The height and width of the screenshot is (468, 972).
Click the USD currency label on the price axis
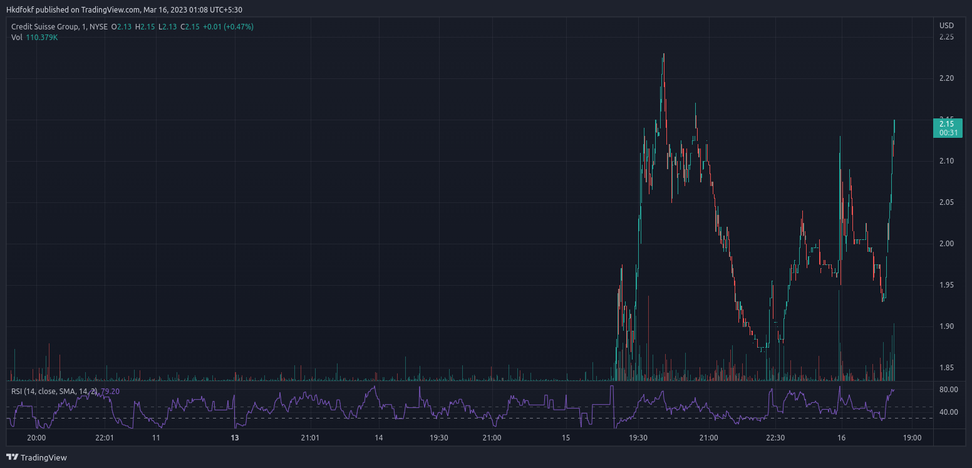pos(946,26)
